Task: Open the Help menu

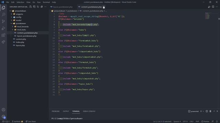Action: pos(54,2)
